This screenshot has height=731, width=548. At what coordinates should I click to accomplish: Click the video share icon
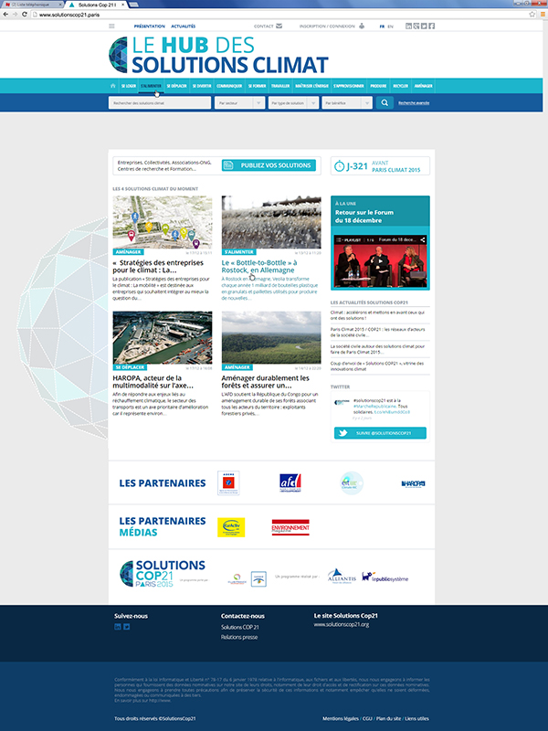[x=423, y=239]
